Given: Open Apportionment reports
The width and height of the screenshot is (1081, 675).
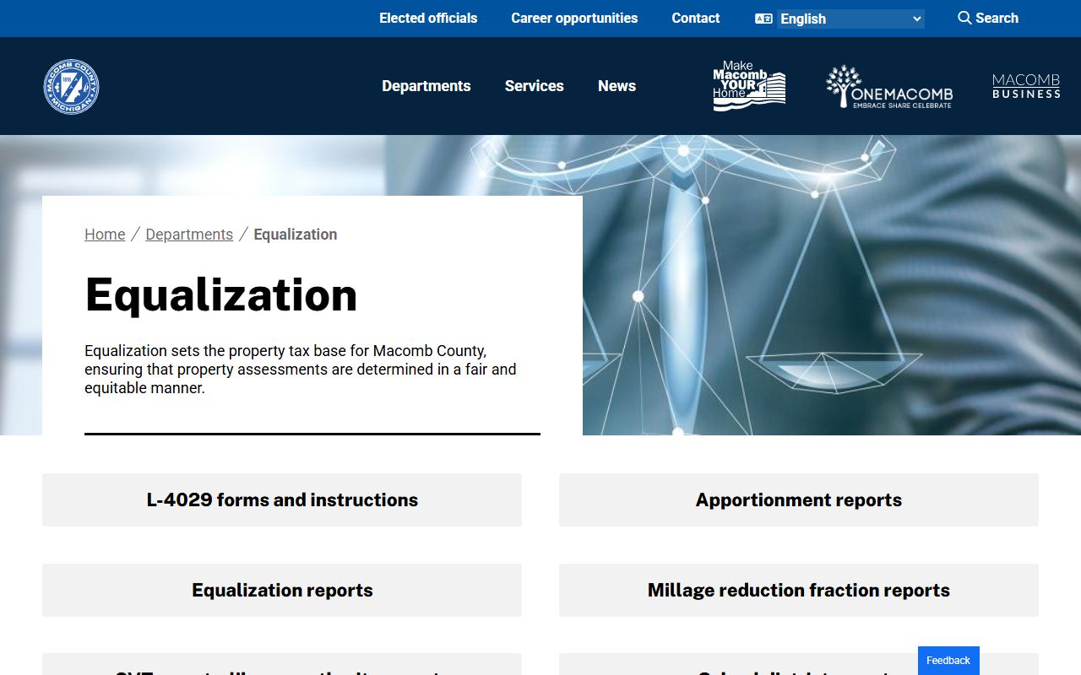Looking at the screenshot, I should (799, 499).
